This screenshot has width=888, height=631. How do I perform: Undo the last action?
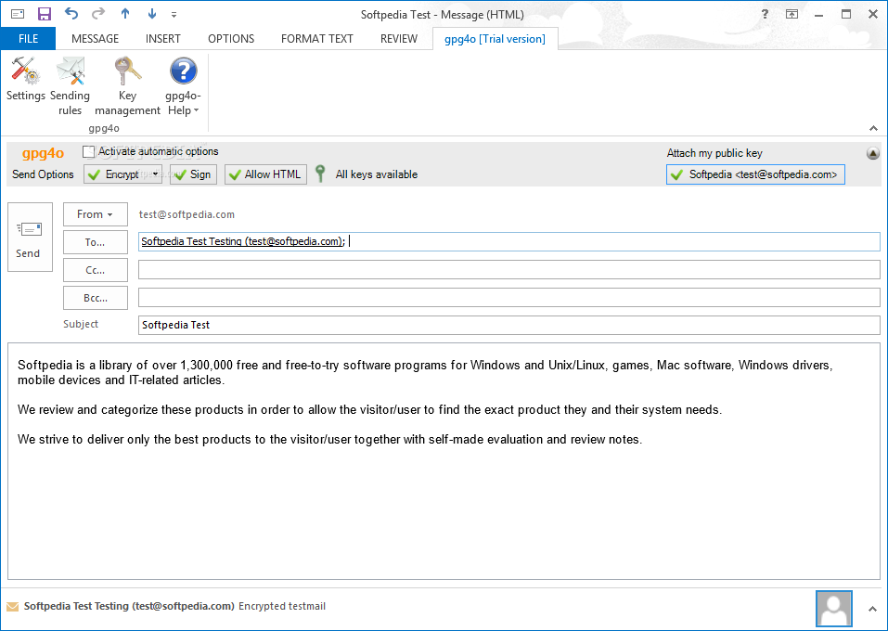71,14
